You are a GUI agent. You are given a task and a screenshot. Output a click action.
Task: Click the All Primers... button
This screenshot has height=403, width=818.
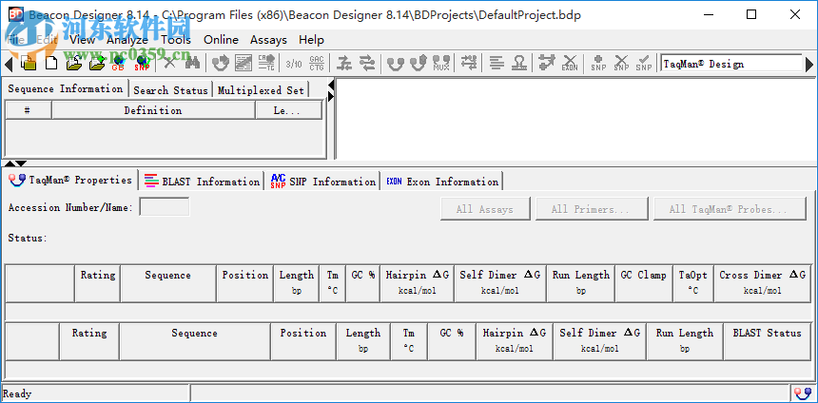point(592,209)
